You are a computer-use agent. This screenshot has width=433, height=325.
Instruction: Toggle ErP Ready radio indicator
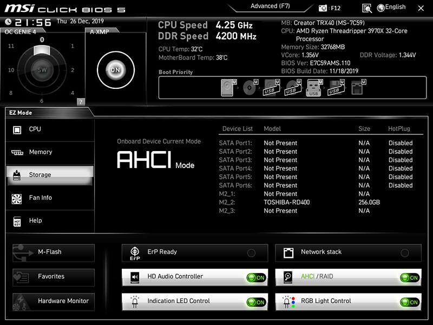click(251, 253)
